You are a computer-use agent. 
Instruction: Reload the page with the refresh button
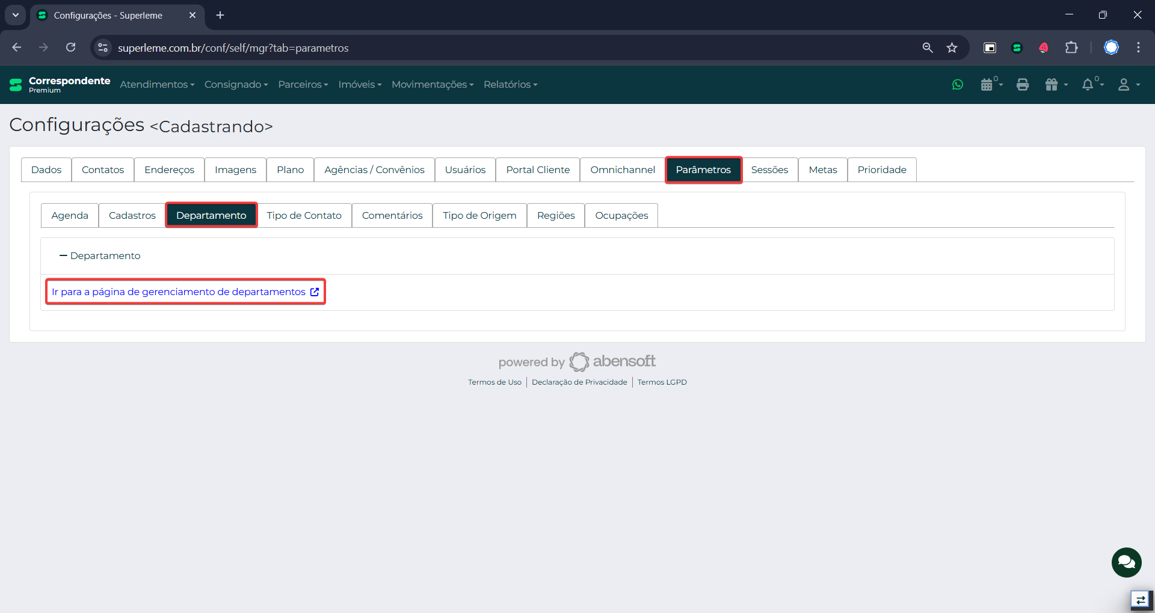point(71,47)
